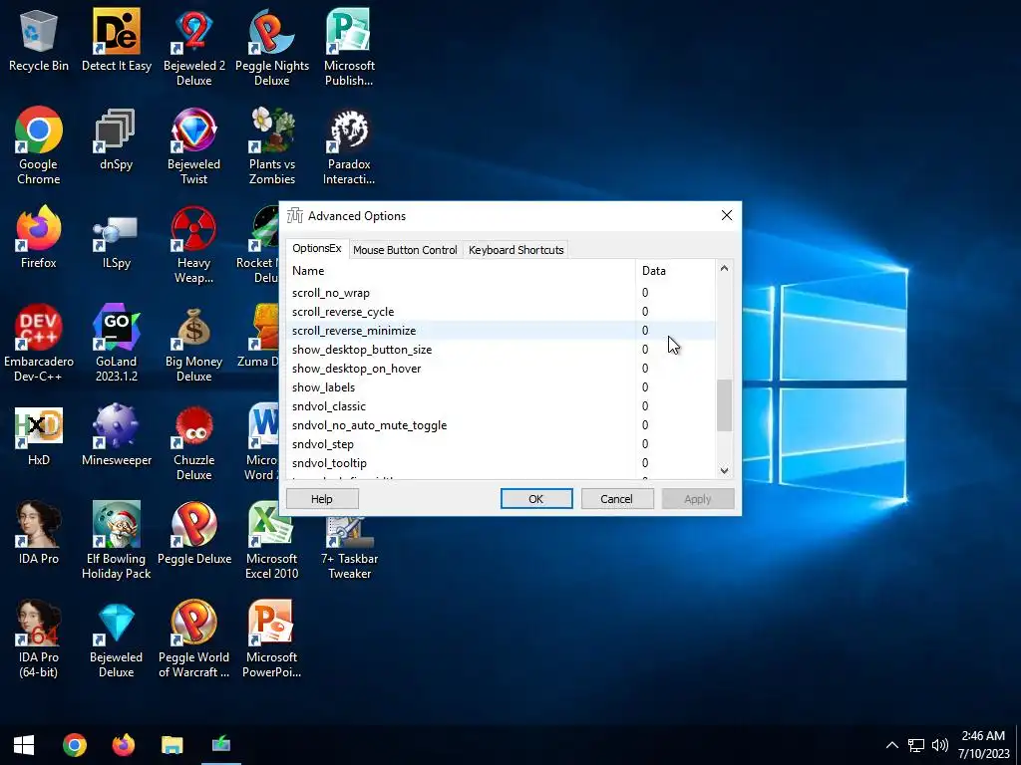Click the Help button in Advanced Options
This screenshot has height=765, width=1021.
click(322, 499)
